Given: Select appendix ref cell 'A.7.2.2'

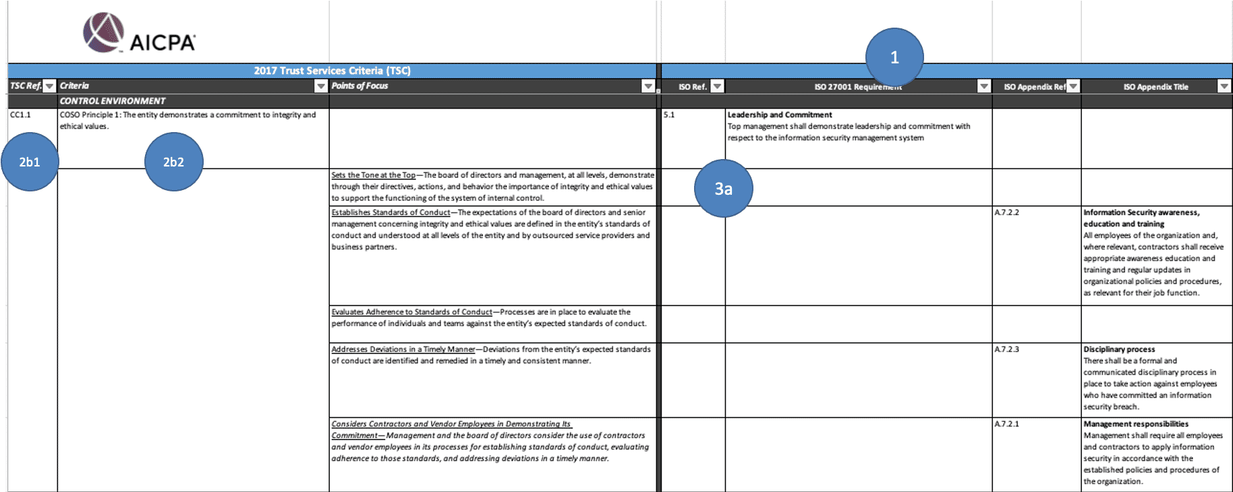Looking at the screenshot, I should pos(1037,255).
